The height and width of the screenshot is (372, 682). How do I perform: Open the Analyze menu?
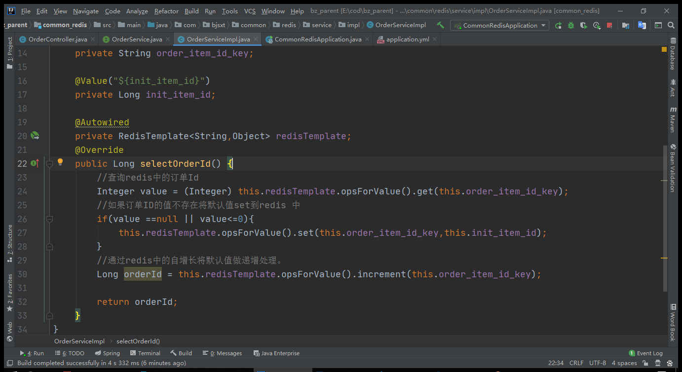click(x=137, y=11)
